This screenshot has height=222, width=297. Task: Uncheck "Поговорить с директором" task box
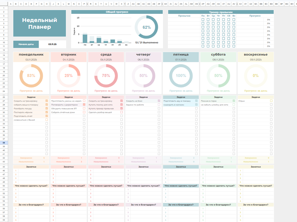[84, 105]
